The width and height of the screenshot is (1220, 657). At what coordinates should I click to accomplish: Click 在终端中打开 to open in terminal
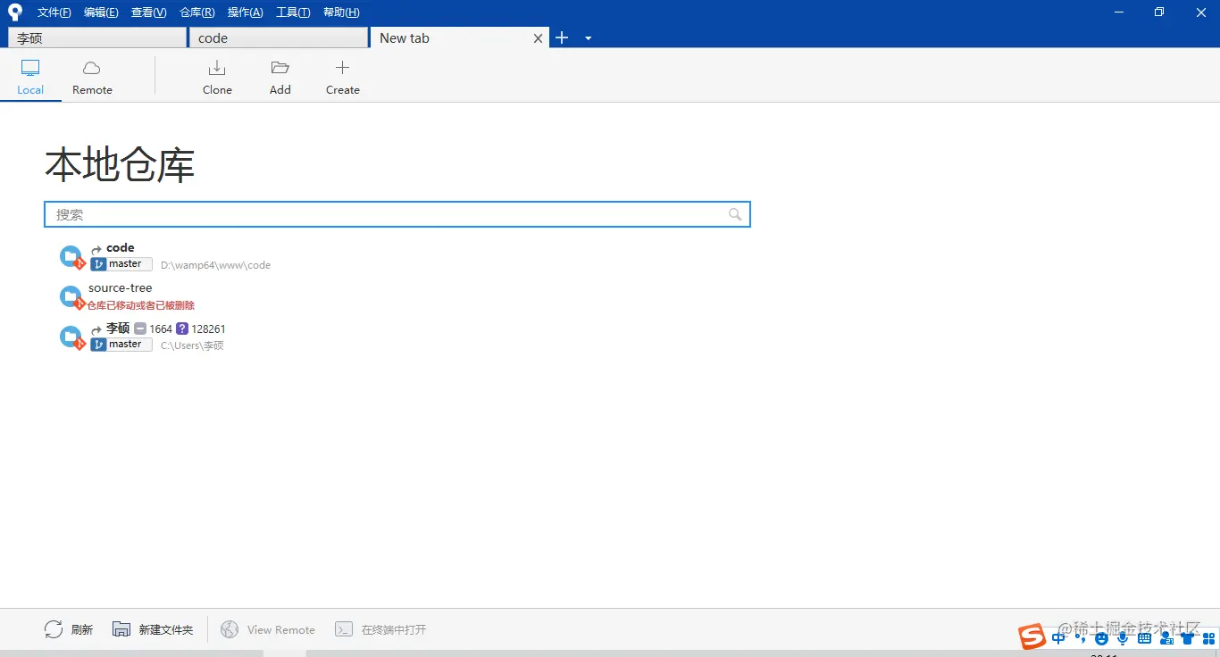(380, 629)
